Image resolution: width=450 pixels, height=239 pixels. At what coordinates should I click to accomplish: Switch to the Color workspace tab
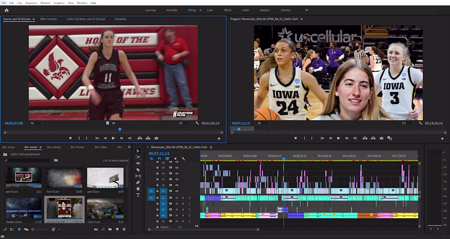[x=210, y=10]
